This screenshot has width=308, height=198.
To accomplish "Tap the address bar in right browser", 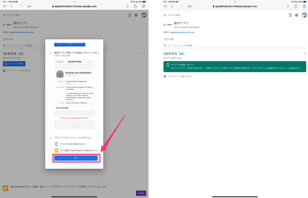I will tap(235, 6).
